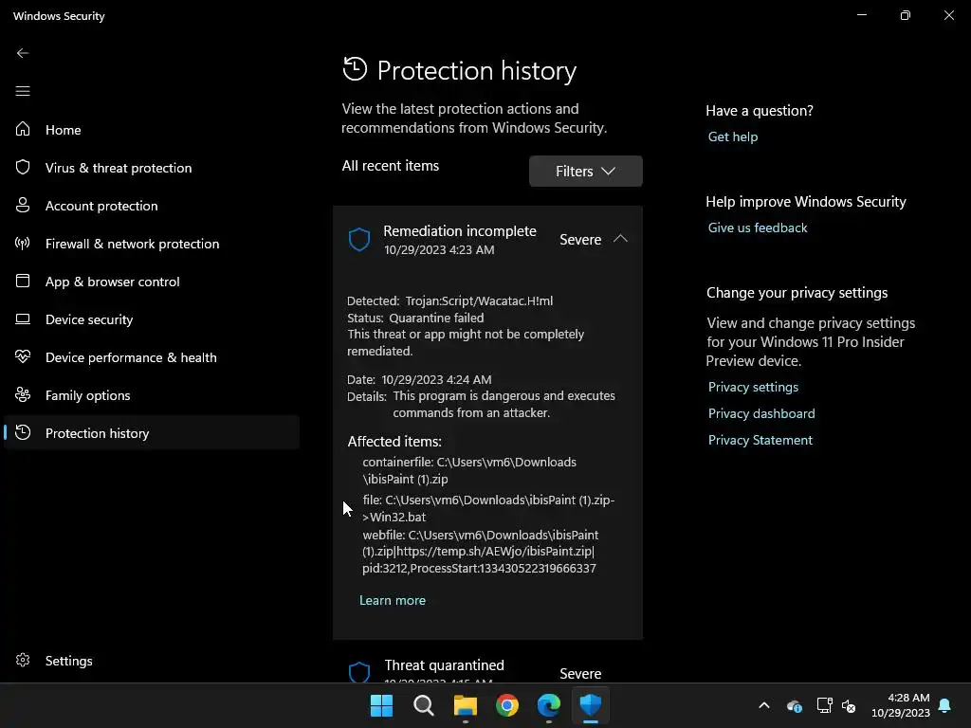Click the Home house icon

point(23,129)
